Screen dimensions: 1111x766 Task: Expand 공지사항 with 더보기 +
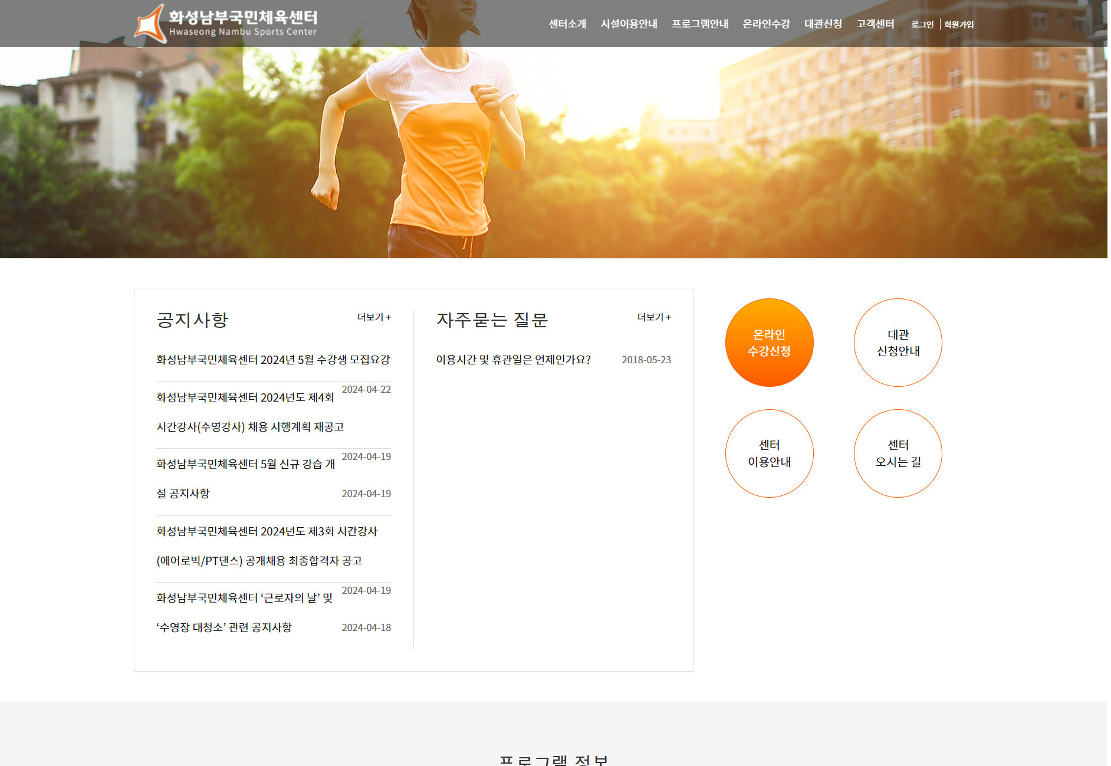374,317
